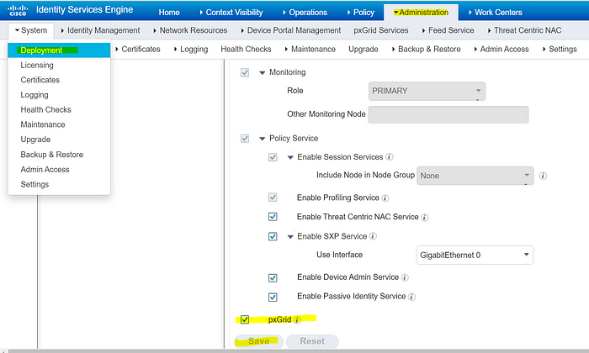Open the Context Visibility menu
This screenshot has height=353, width=589.
231,13
